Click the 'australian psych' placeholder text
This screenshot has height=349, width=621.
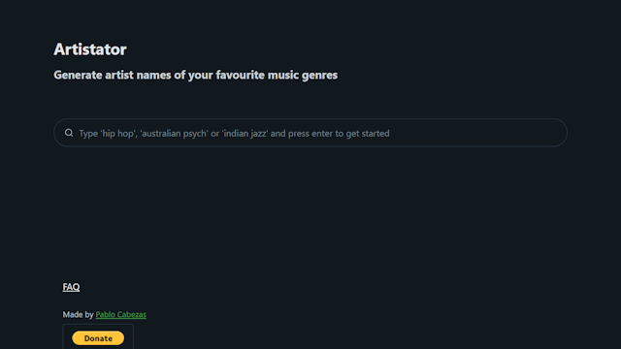point(175,134)
